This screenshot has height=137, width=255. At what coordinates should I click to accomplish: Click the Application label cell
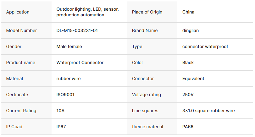[x=18, y=12]
